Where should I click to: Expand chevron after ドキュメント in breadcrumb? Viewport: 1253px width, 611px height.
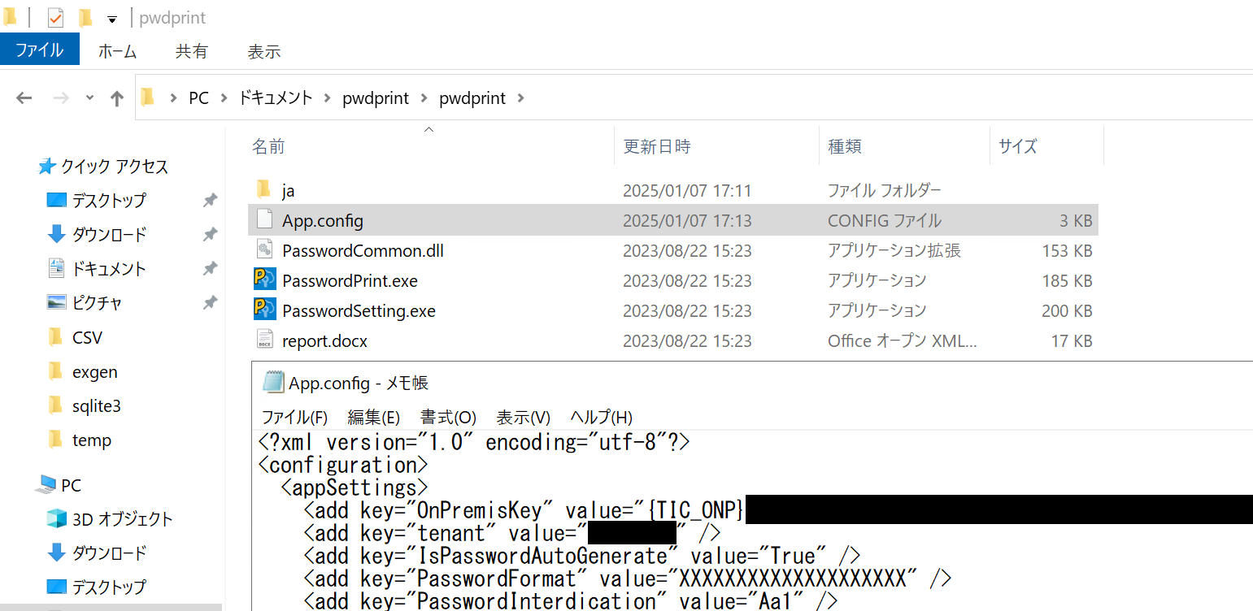(327, 98)
